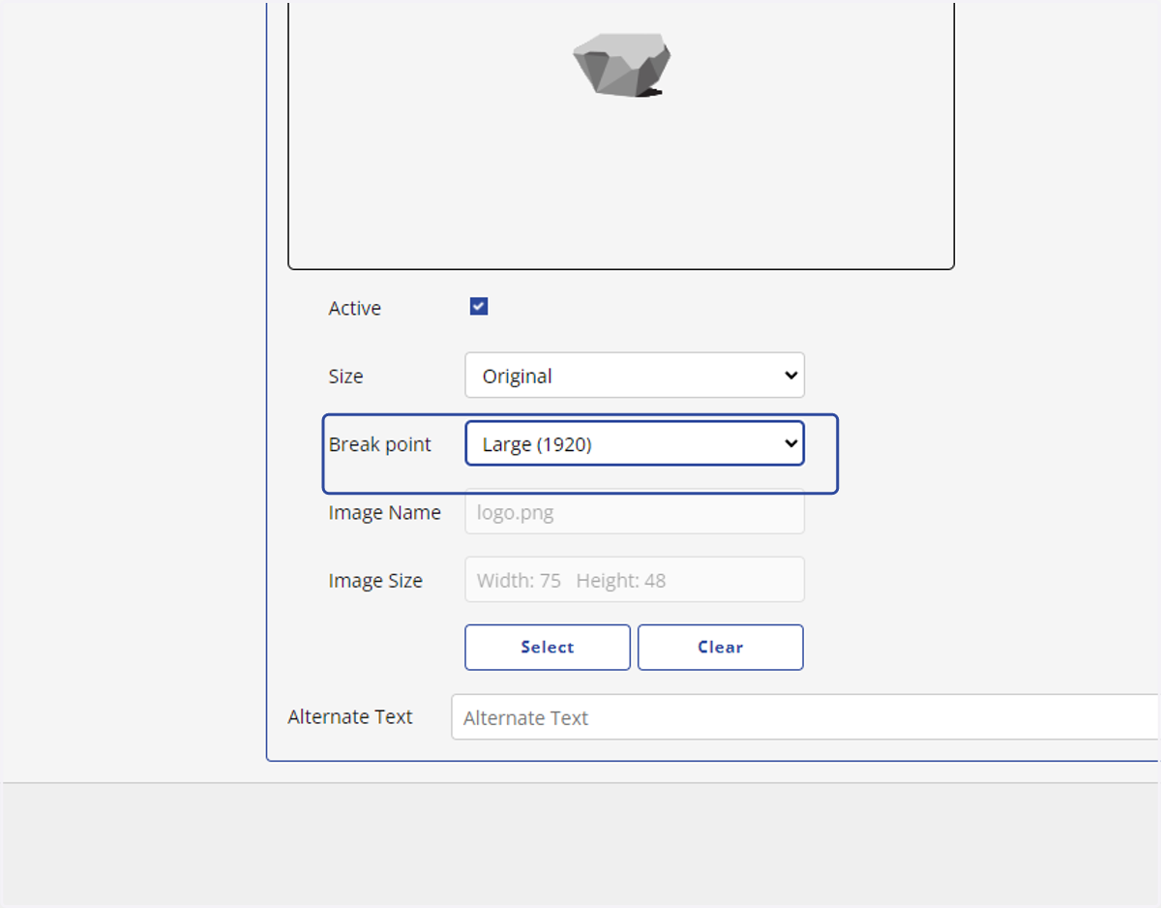
Task: Click the rock logo image preview
Action: tap(621, 65)
